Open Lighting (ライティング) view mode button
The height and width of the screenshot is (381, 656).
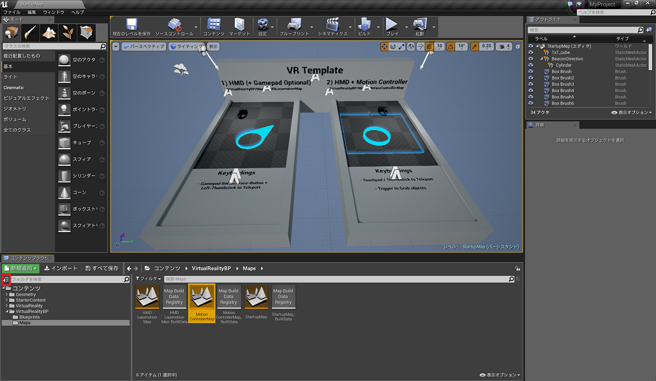point(186,46)
